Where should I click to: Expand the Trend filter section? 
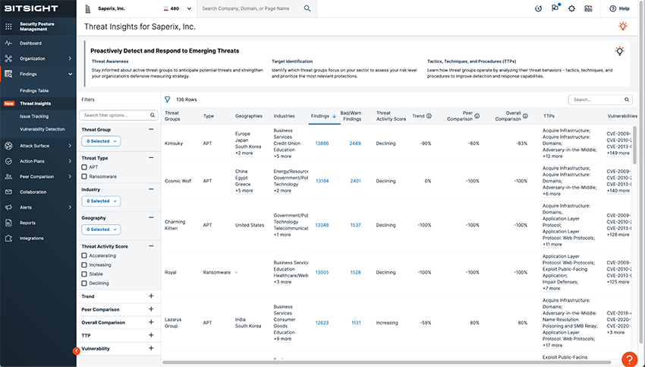point(151,296)
